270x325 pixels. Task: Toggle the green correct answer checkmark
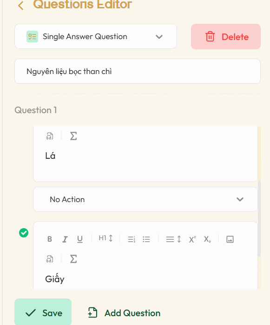click(x=24, y=233)
